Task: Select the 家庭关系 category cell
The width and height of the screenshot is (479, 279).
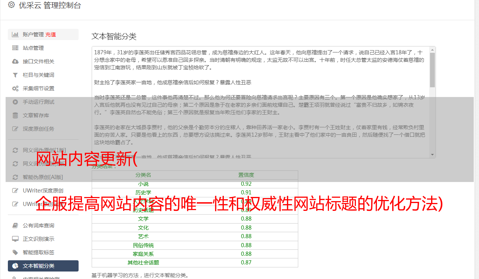Action: pos(143,254)
